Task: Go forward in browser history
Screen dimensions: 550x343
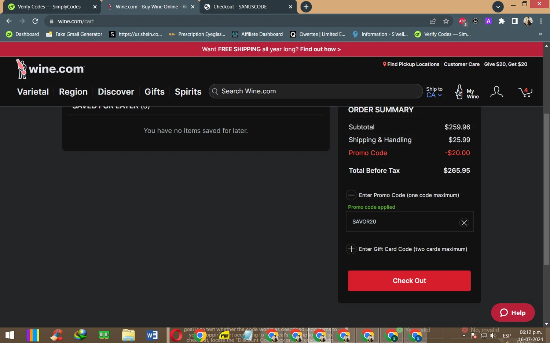Action: point(22,21)
